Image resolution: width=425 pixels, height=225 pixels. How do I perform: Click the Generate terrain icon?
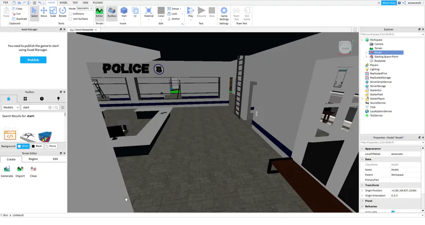(7, 171)
